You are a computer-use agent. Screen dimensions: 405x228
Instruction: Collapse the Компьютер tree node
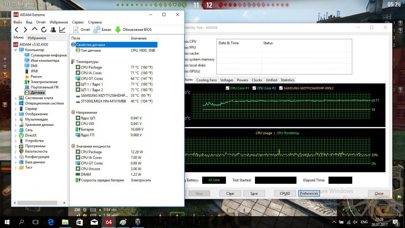click(x=16, y=50)
